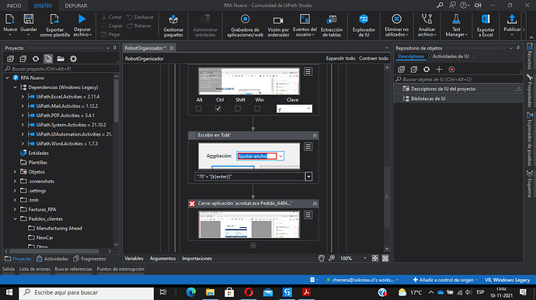
Task: Click Exportar como plantilla icon
Action: point(54,19)
